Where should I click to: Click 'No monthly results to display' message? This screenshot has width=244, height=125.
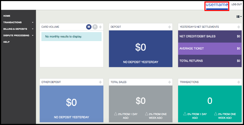click(x=71, y=36)
